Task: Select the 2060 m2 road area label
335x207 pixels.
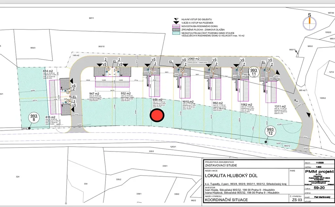Action: coord(194,58)
